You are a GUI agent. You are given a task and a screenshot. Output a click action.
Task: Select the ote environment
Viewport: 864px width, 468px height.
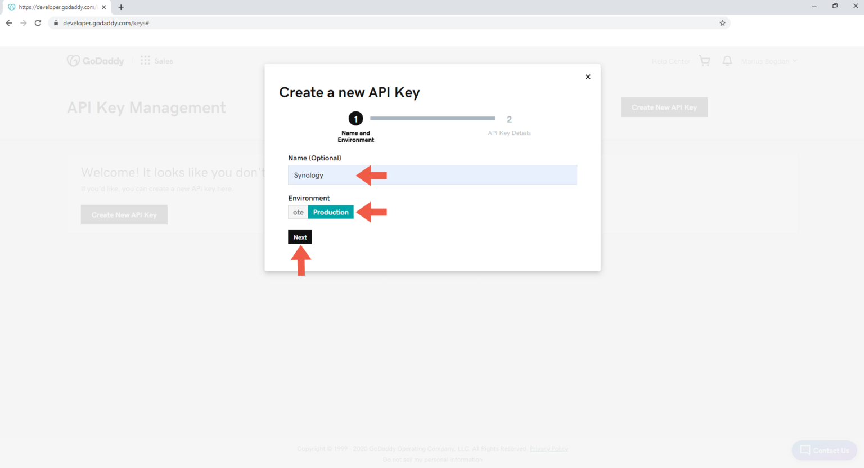[x=298, y=212]
